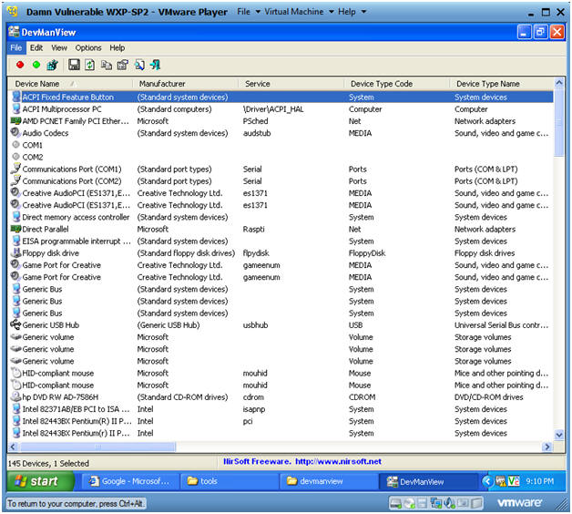
Task: Click the network card icon for AMD PCNET row
Action: tap(15, 120)
